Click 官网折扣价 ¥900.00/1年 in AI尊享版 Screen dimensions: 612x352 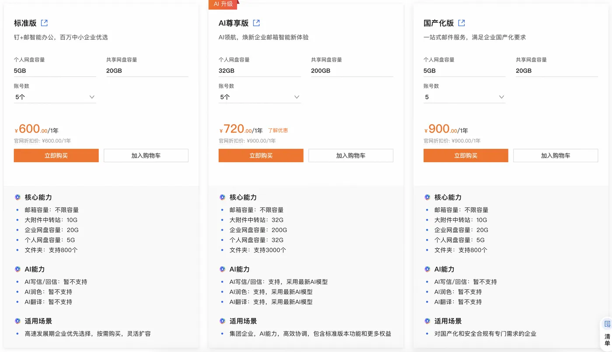coord(247,141)
